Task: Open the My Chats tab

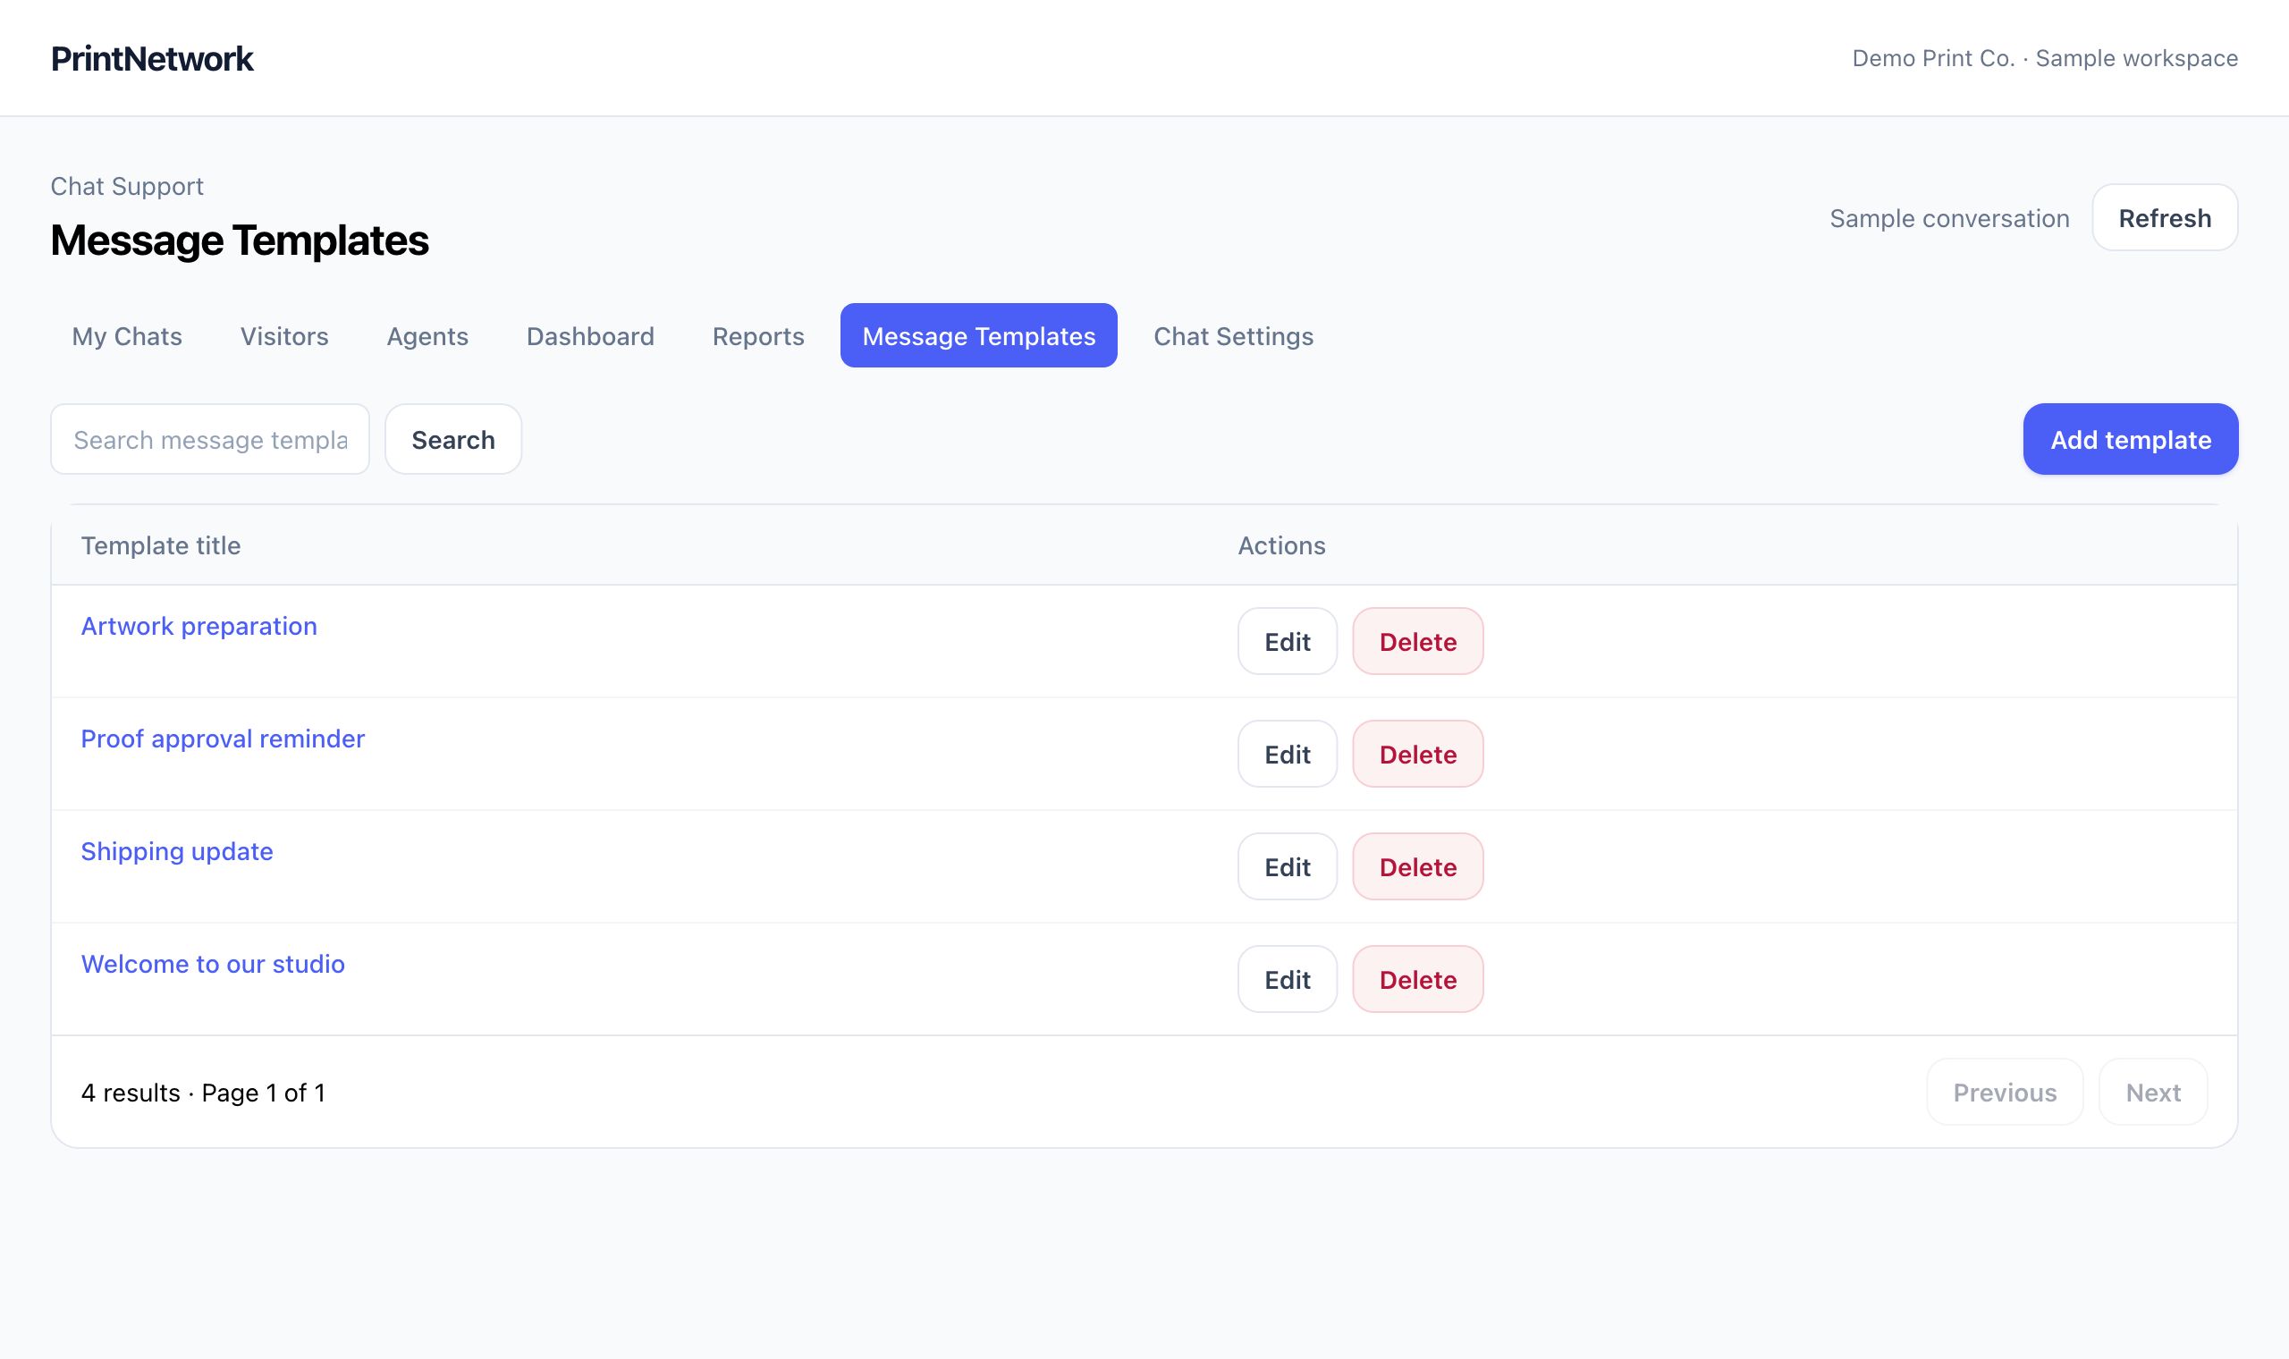Action: [x=127, y=336]
